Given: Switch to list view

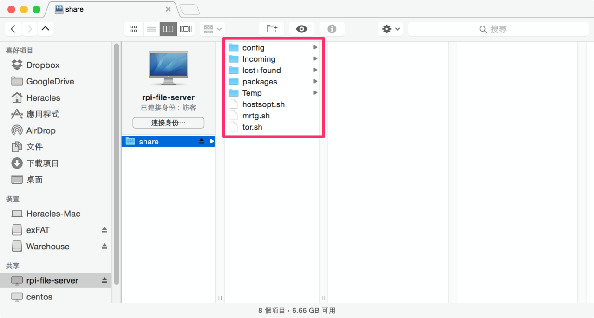Looking at the screenshot, I should [151, 29].
